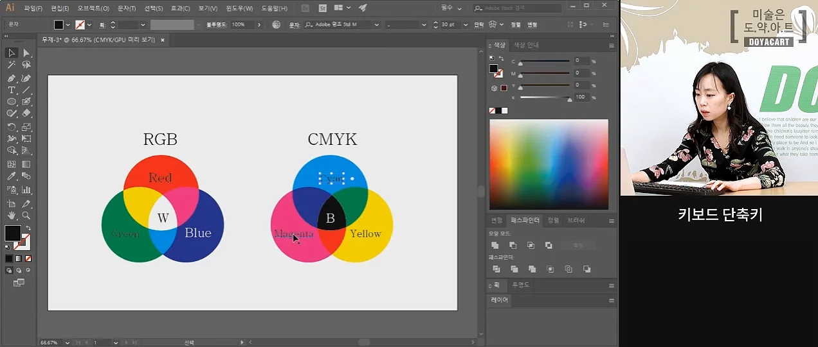This screenshot has height=347, width=818.
Task: Open the stroke color dropdown in control bar
Action: tap(89, 24)
